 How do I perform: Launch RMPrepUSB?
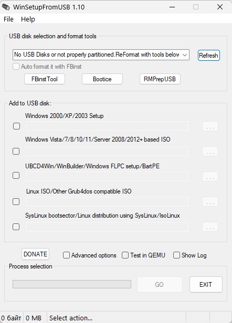pyautogui.click(x=160, y=79)
